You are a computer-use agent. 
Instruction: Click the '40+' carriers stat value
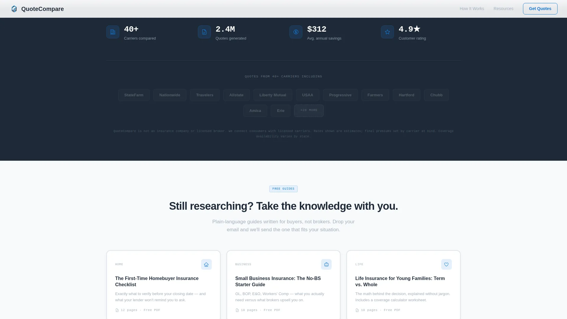[x=131, y=29]
